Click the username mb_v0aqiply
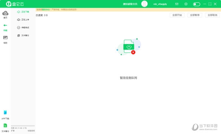The width and height of the screenshot is (221, 134). [x=160, y=4]
